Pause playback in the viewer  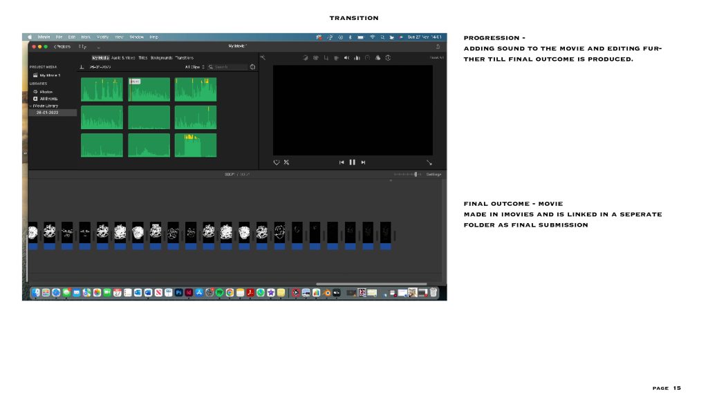[352, 162]
